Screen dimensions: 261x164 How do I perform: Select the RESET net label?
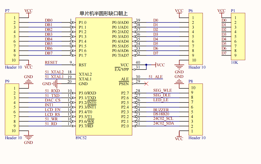pyautogui.click(x=51, y=63)
